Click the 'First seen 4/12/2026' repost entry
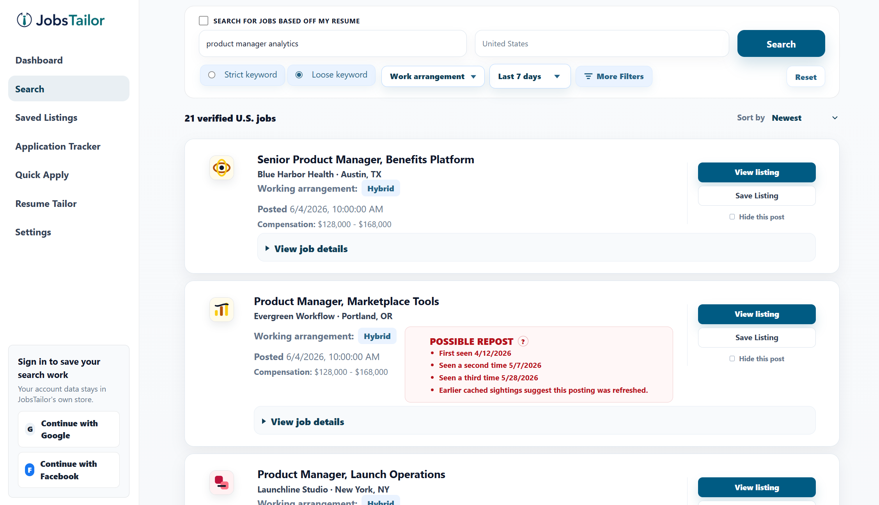Screen dimensions: 879x505 pyautogui.click(x=475, y=353)
